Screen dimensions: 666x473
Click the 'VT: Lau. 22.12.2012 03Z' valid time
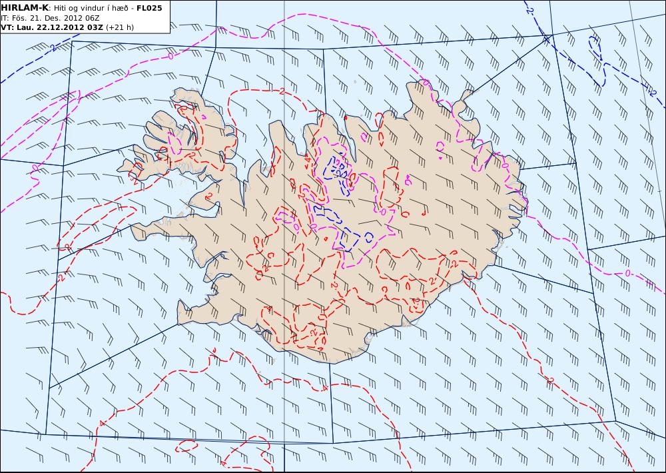pyautogui.click(x=52, y=27)
